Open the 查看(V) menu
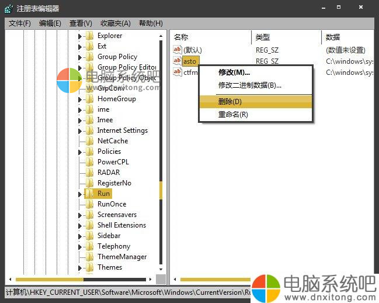379x303 pixels. coord(81,23)
